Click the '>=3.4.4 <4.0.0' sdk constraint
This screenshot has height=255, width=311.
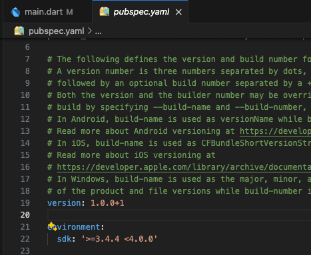point(119,239)
